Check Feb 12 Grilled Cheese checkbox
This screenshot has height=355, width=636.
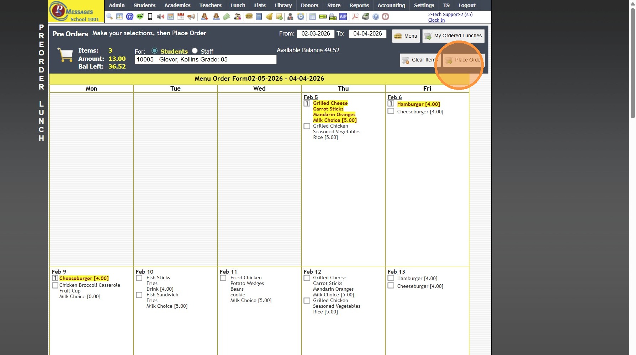[307, 278]
